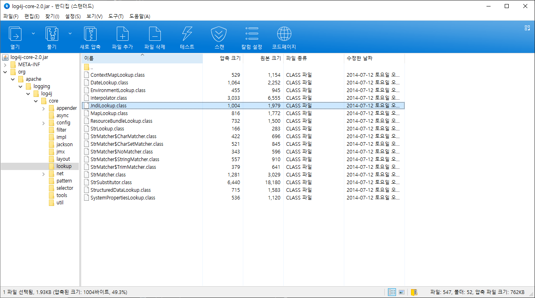Screen dimensions: 535x298
Task: Click the 파일 삭제 toolbar icon
Action: click(155, 34)
